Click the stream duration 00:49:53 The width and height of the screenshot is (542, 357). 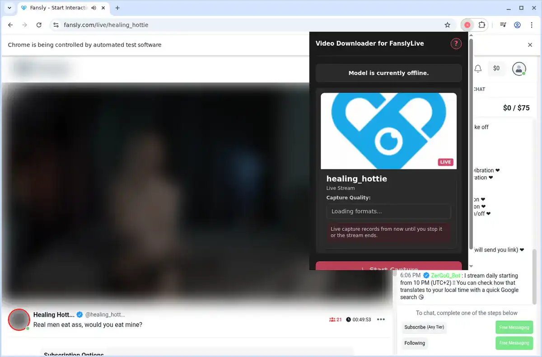359,319
